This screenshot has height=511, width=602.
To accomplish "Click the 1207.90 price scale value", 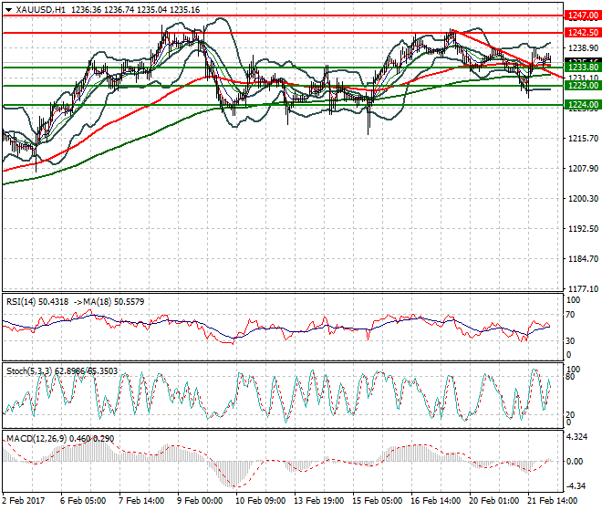I will [x=583, y=168].
